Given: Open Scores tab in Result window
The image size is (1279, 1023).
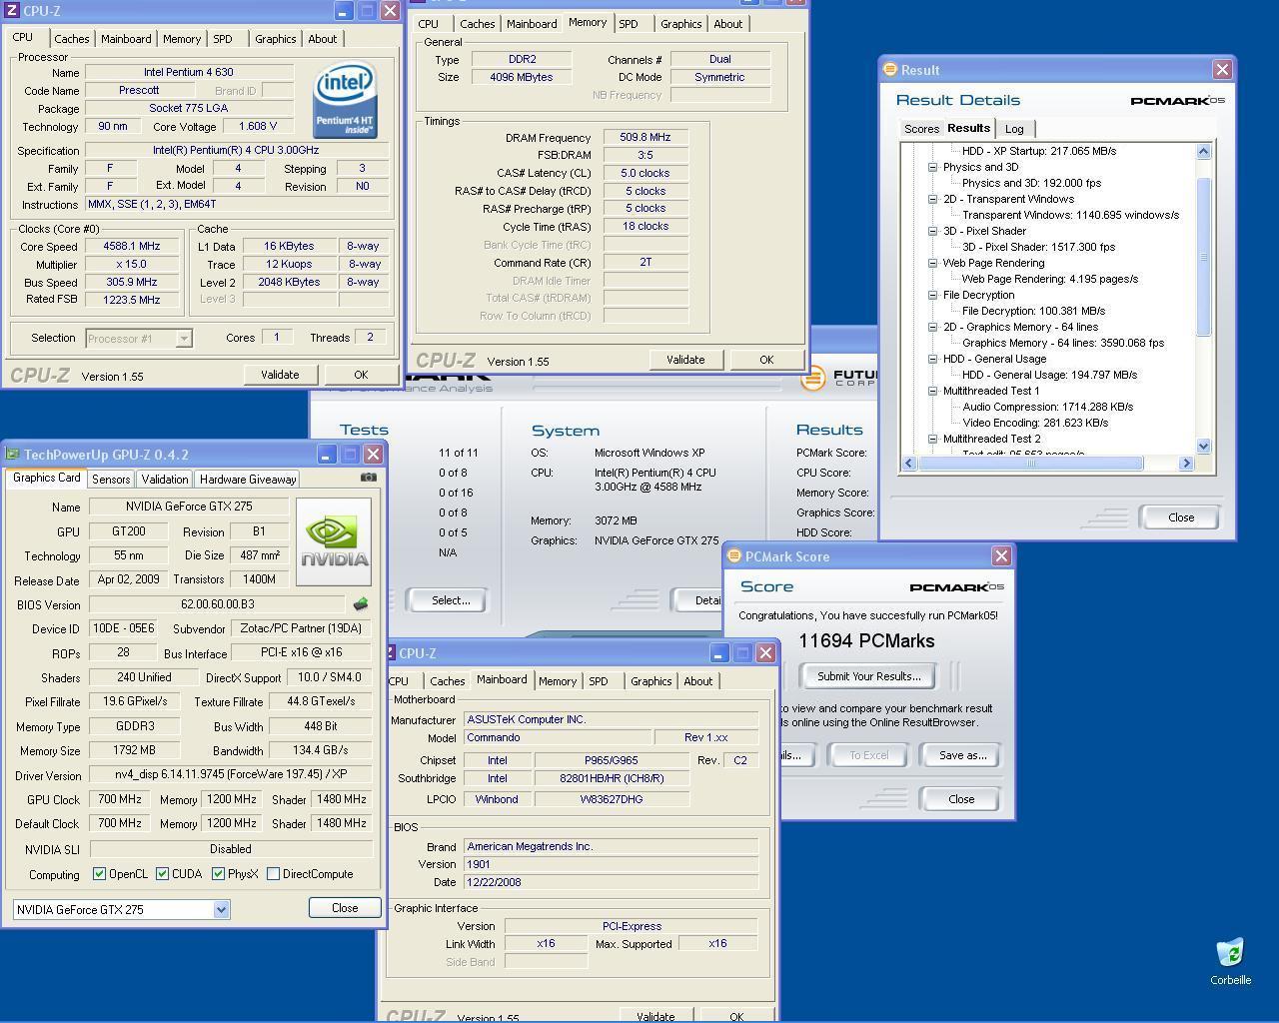Looking at the screenshot, I should 921,129.
